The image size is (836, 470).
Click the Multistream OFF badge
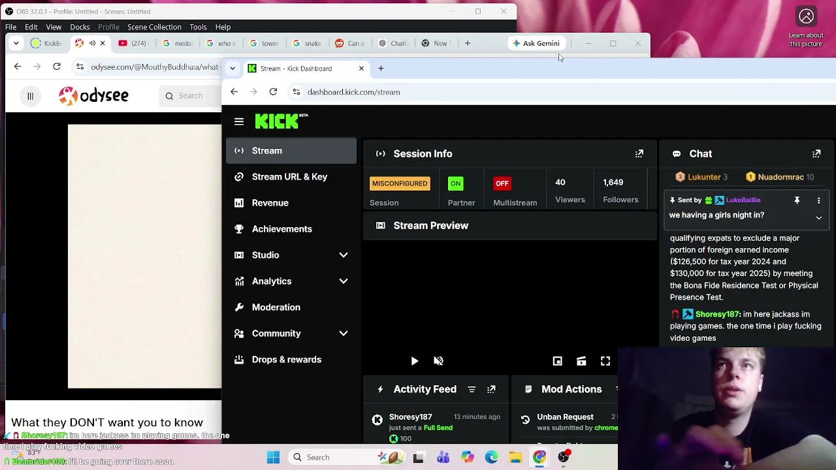(x=502, y=183)
